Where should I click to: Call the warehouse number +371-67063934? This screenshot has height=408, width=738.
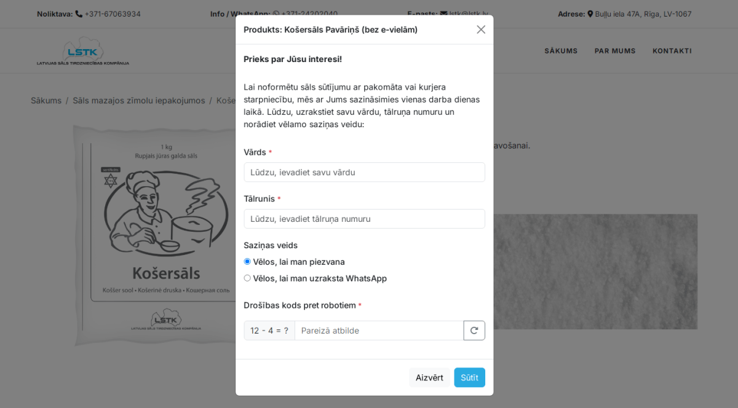pyautogui.click(x=113, y=14)
